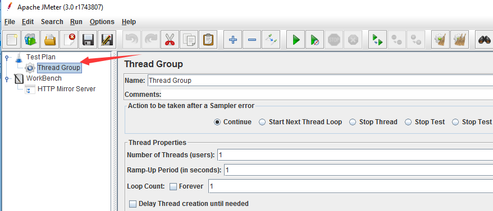Open the File menu
Image resolution: width=493 pixels, height=211 pixels.
[x=10, y=22]
